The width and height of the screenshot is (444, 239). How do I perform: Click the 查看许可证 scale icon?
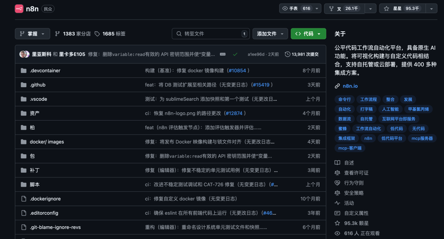[337, 173]
